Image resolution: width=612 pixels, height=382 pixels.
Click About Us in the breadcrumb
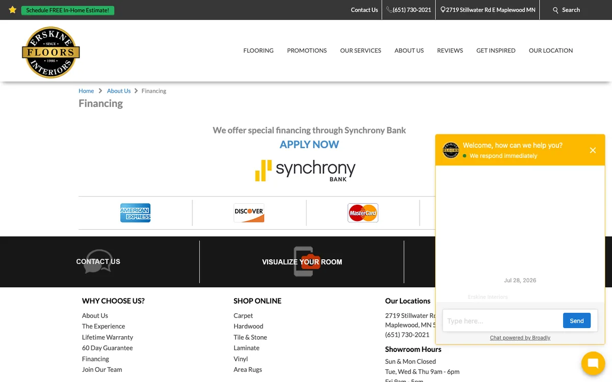click(119, 91)
